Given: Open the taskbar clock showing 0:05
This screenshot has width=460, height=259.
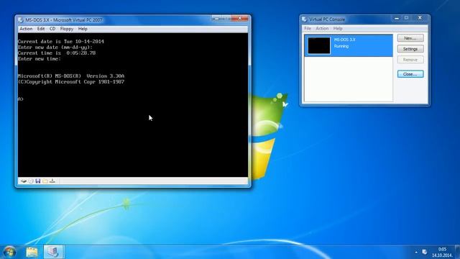Looking at the screenshot, I should pos(442,253).
